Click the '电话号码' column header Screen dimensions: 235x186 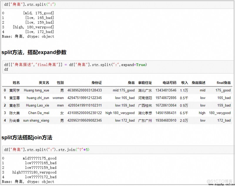(169, 83)
